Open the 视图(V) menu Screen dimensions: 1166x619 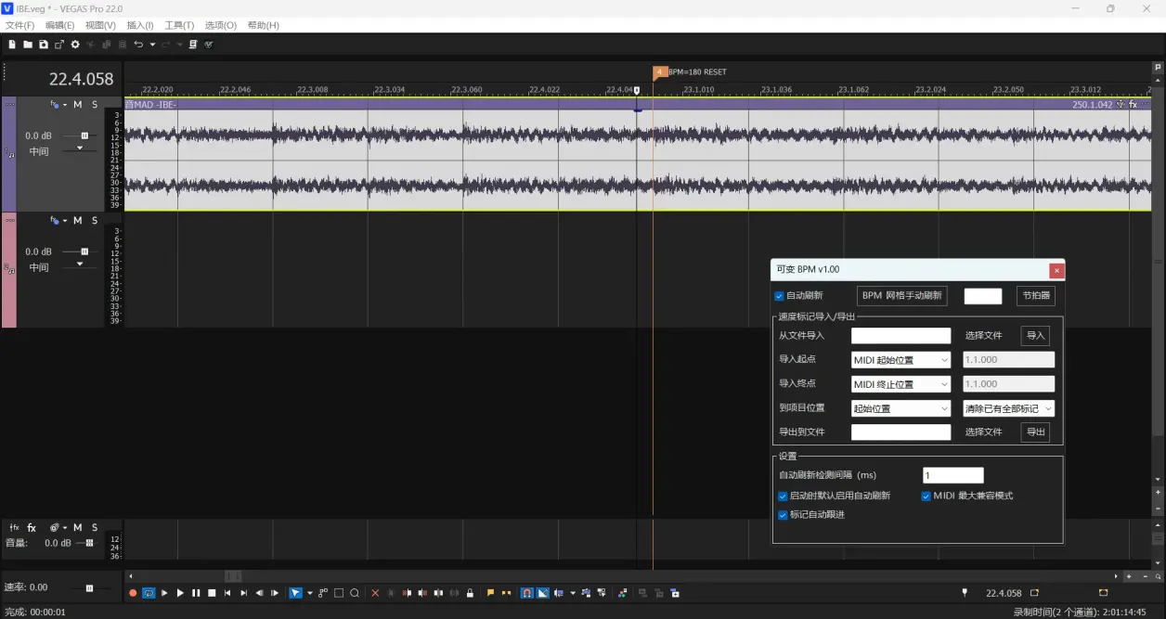pos(100,25)
